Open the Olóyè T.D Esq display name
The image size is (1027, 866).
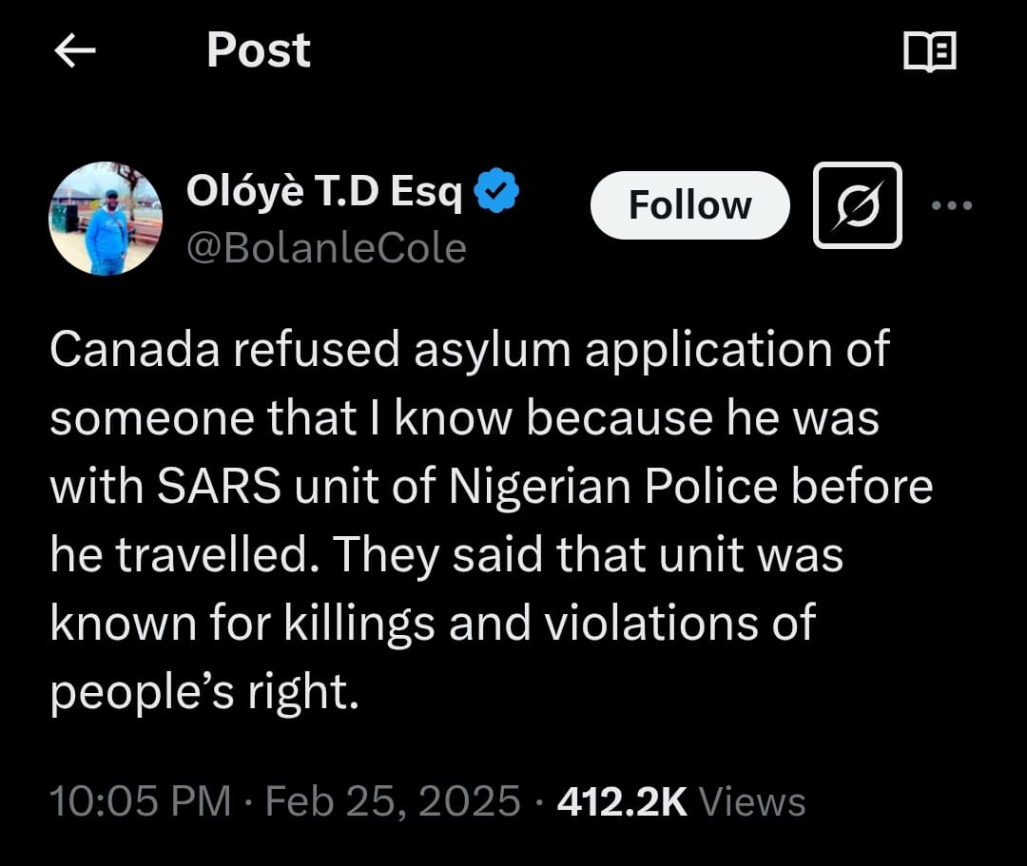[x=323, y=193]
